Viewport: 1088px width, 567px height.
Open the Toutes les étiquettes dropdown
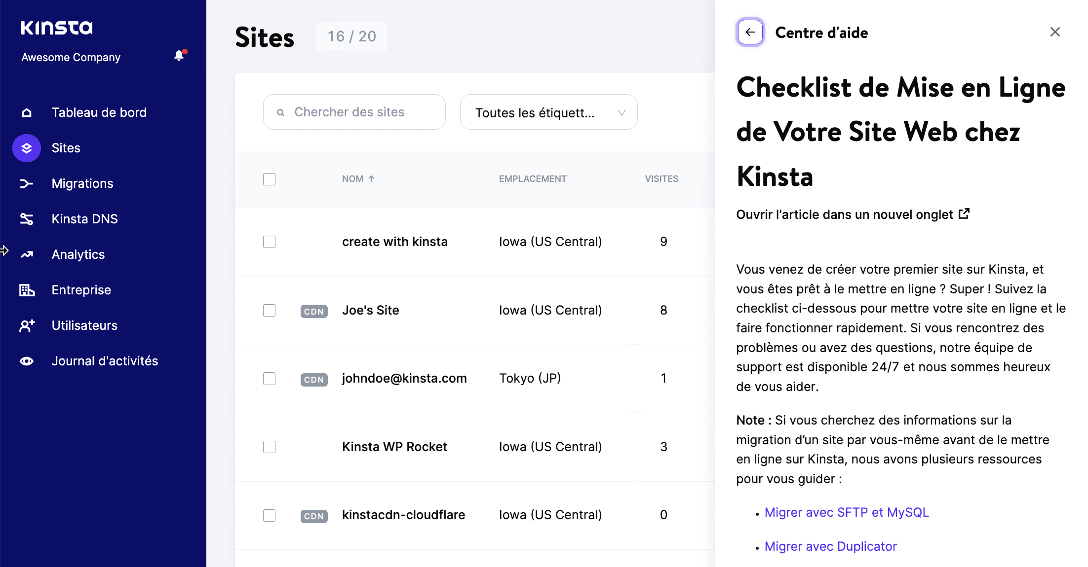coord(548,112)
